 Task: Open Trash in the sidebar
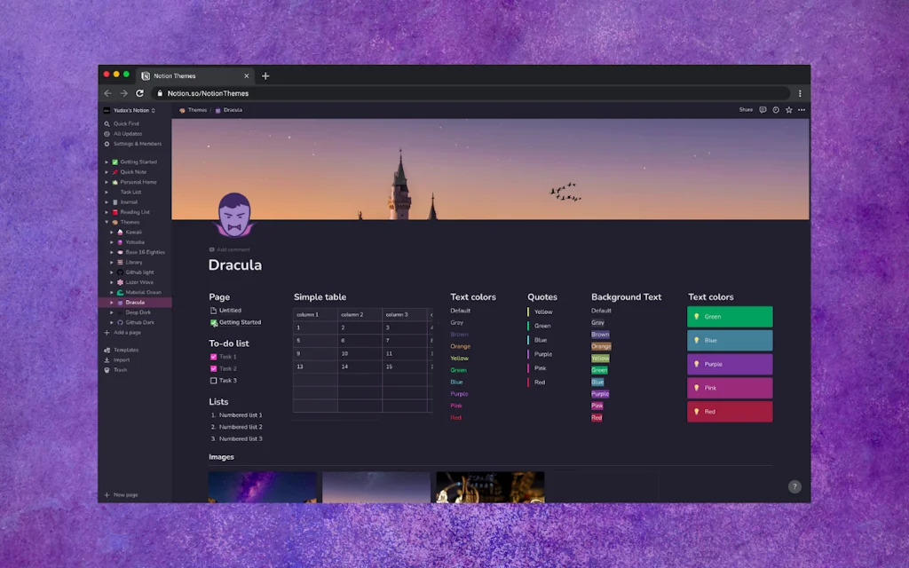120,370
